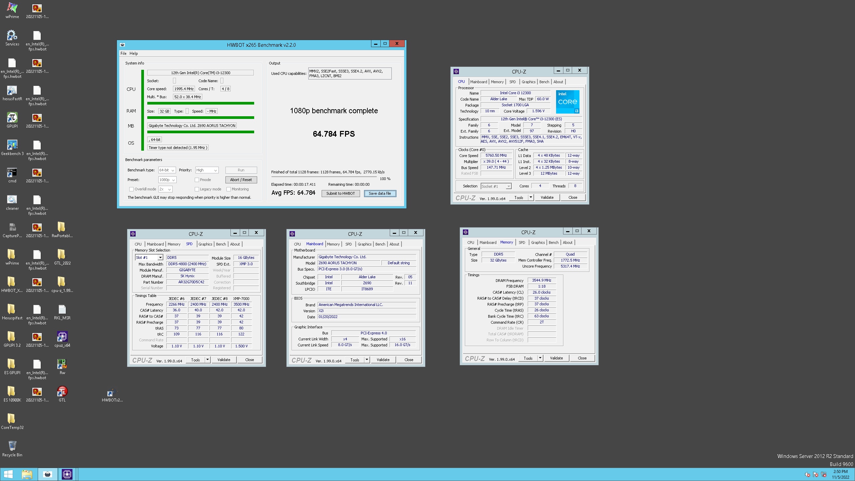Switch to Graphics tab in SPD CPU-Z window
The image size is (855, 481).
205,244
